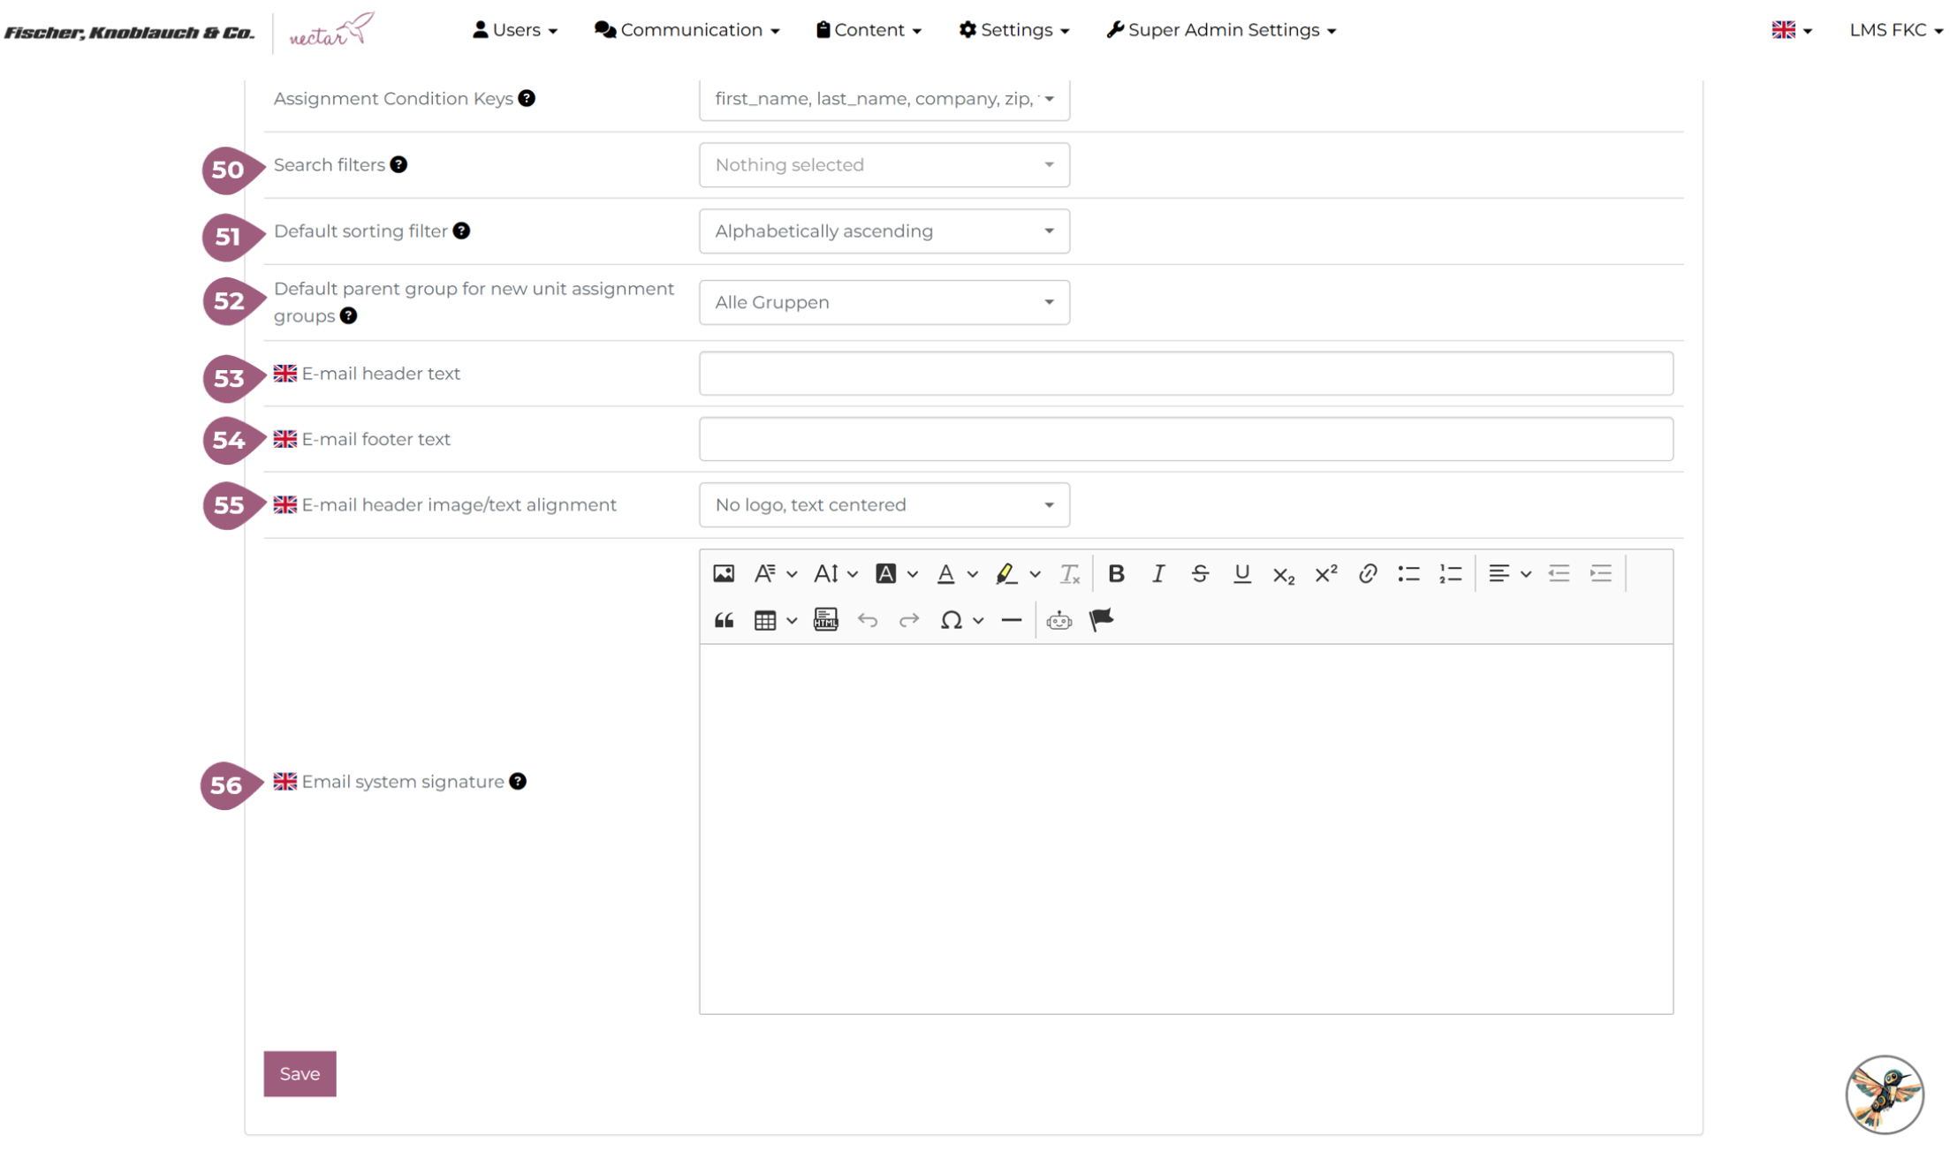
Task: Click the flag icon in editor toolbar
Action: pyautogui.click(x=1101, y=620)
